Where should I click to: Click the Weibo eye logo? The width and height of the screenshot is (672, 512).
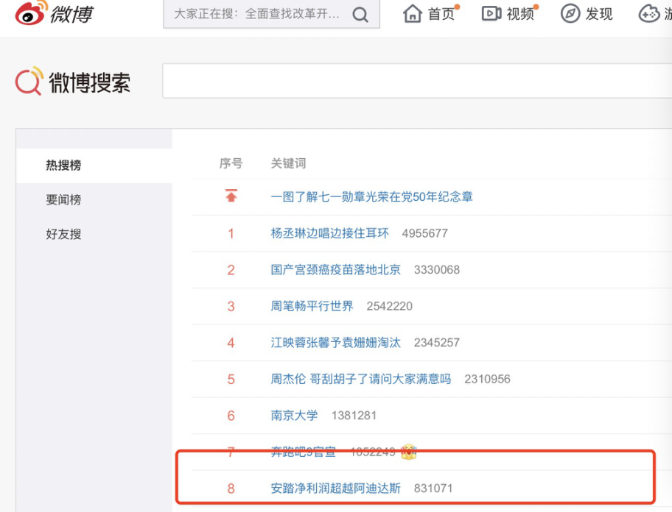31,13
